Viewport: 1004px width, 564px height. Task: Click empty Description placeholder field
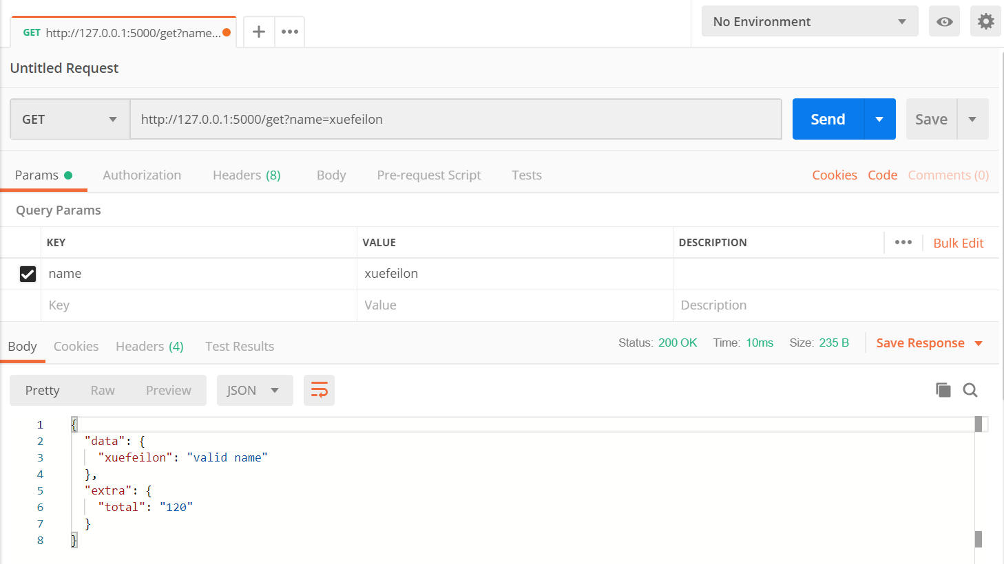tap(836, 305)
